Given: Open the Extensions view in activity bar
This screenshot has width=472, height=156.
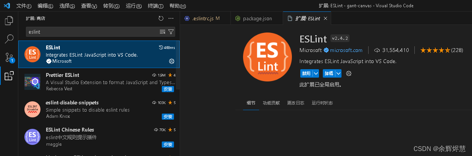Looking at the screenshot, I should pyautogui.click(x=9, y=76).
